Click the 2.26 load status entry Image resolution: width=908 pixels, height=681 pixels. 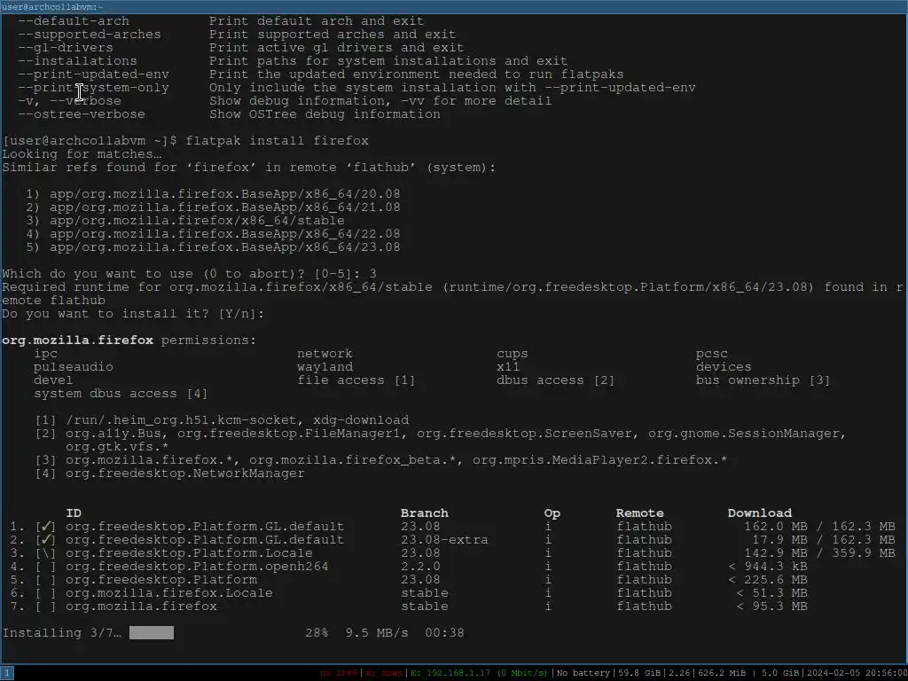point(678,673)
